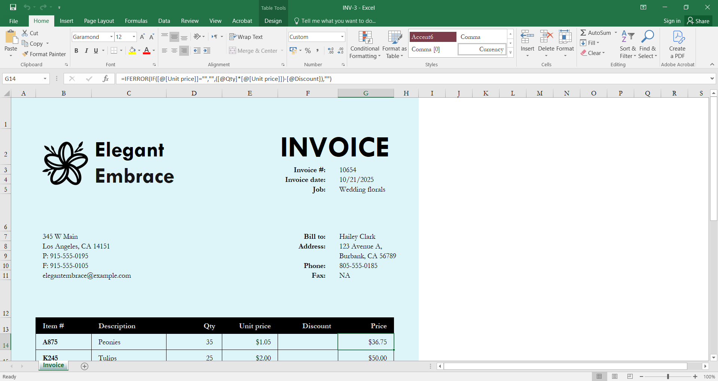718x381 pixels.
Task: Open Conditional Formatting menu
Action: [x=365, y=45]
